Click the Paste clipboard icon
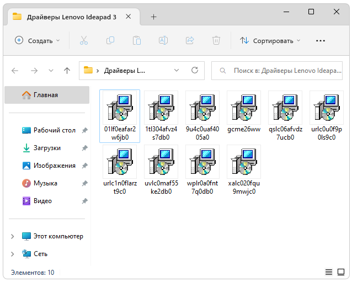 point(137,40)
